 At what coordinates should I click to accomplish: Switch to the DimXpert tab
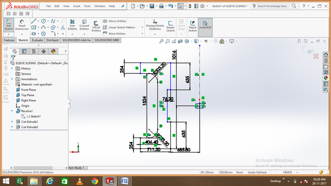(x=52, y=40)
